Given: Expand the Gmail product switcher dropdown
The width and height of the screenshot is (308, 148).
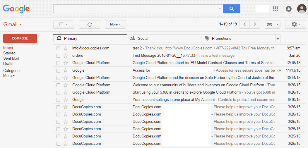Looking at the screenshot, I should point(13,25).
